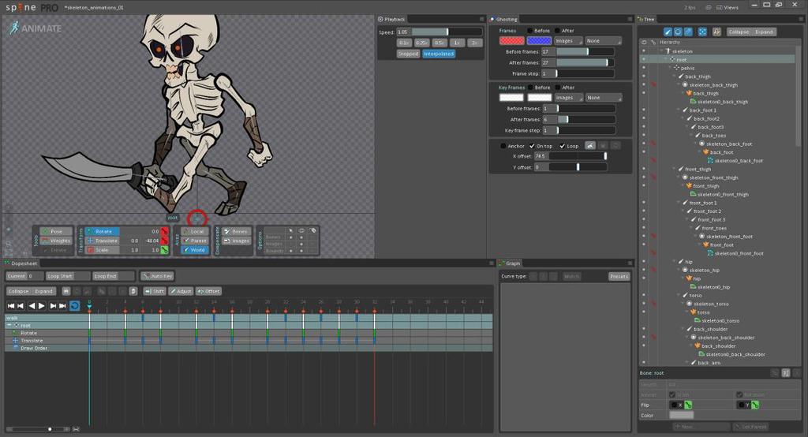Image resolution: width=808 pixels, height=437 pixels.
Task: Click the red Frames before color swatch
Action: (511, 41)
